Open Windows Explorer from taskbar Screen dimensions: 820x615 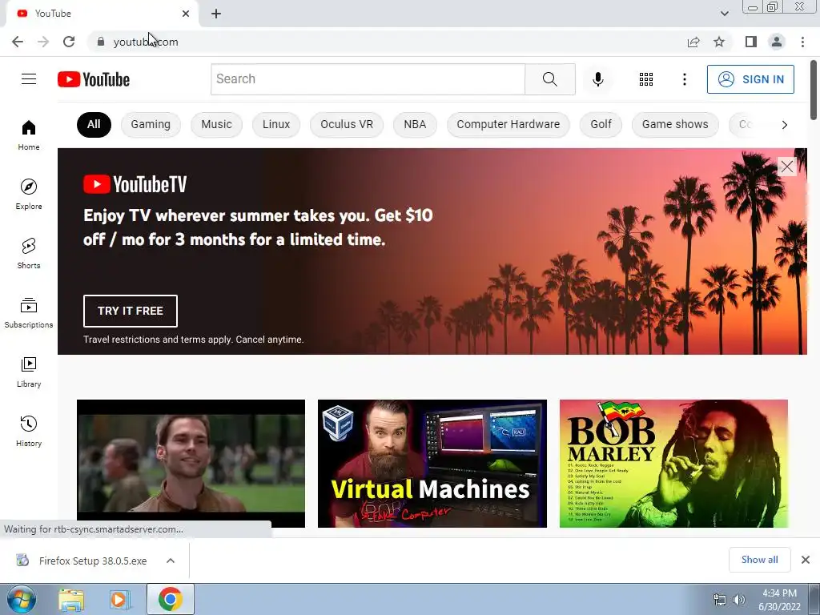pyautogui.click(x=71, y=600)
